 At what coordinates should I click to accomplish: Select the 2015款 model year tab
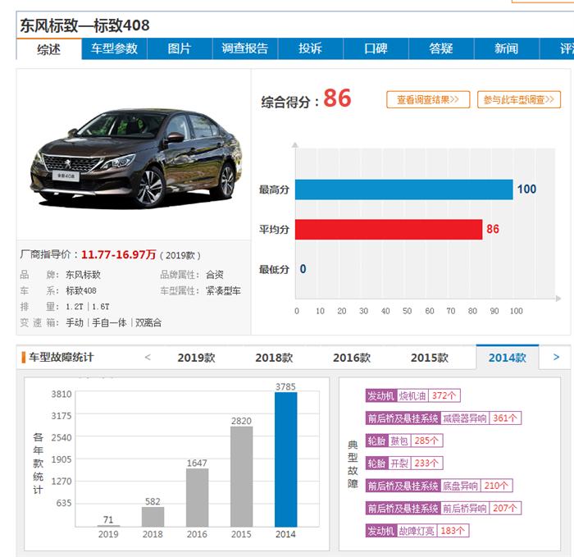(x=430, y=358)
